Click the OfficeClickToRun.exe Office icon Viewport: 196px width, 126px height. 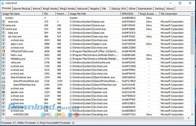click(x=3, y=51)
